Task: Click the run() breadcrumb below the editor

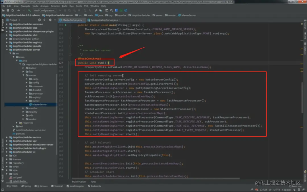Action: coord(93,182)
